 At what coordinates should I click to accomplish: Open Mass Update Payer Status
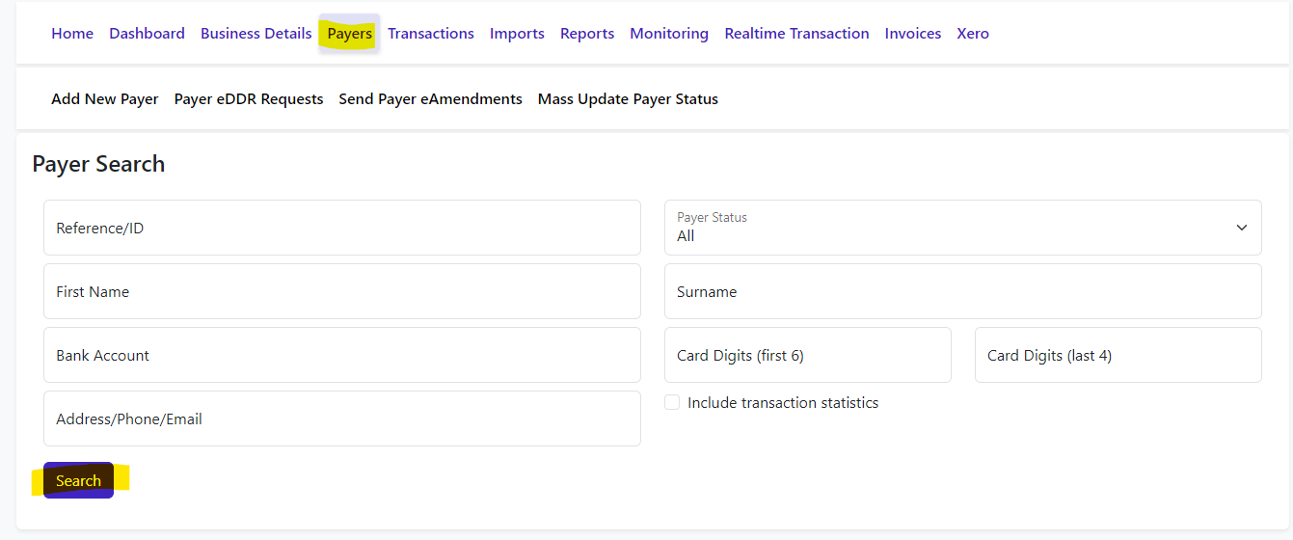pyautogui.click(x=628, y=99)
